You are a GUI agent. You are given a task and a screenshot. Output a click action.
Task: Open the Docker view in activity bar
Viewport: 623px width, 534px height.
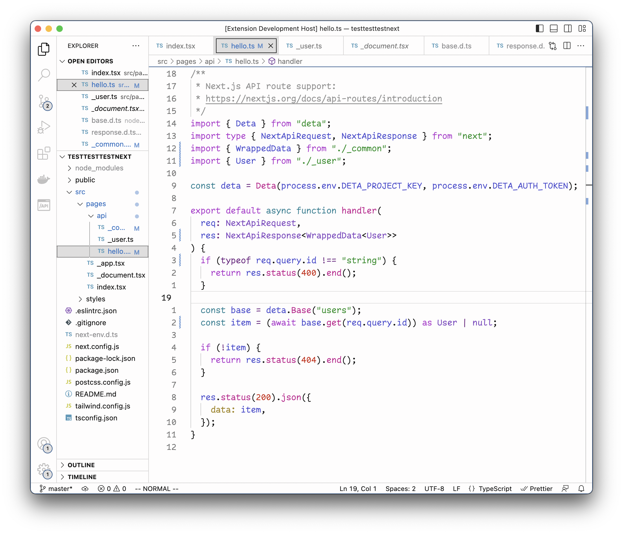coord(44,179)
